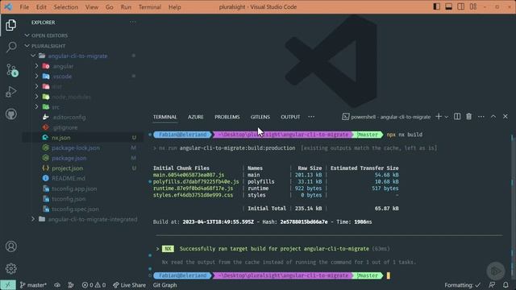
Task: Open notifications bell in status bar
Action: pyautogui.click(x=506, y=285)
